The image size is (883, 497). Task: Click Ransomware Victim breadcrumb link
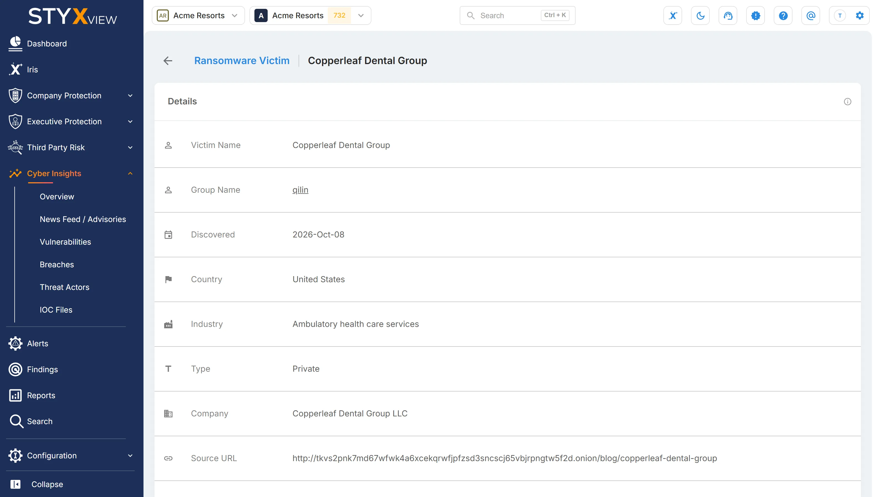(242, 61)
